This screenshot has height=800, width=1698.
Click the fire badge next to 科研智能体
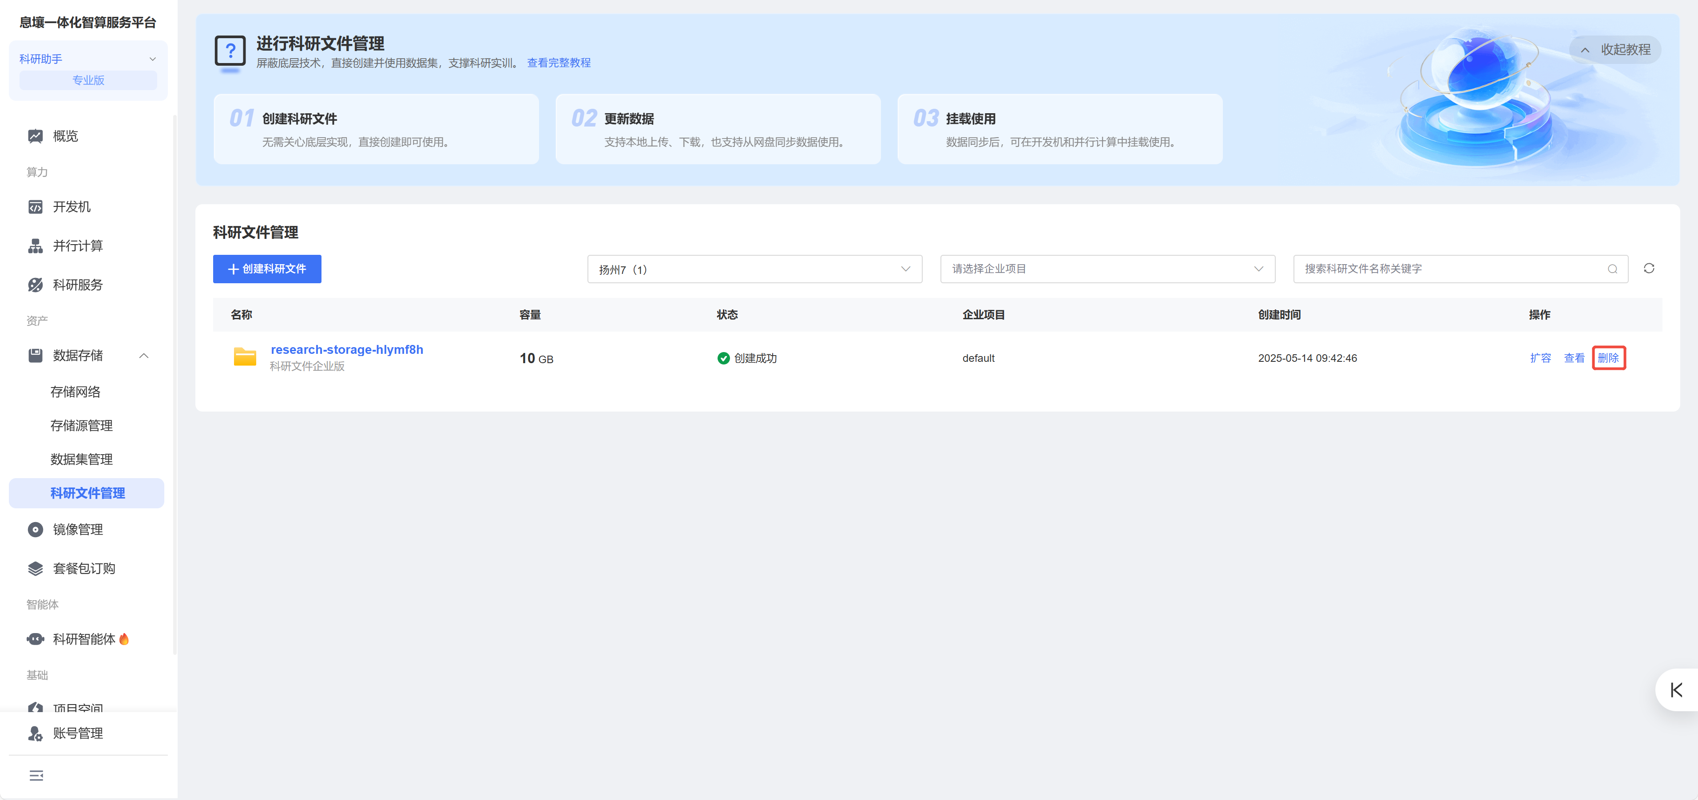click(x=124, y=638)
